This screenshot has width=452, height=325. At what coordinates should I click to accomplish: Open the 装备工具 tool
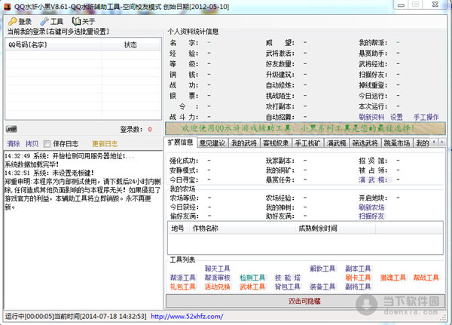pos(322,287)
